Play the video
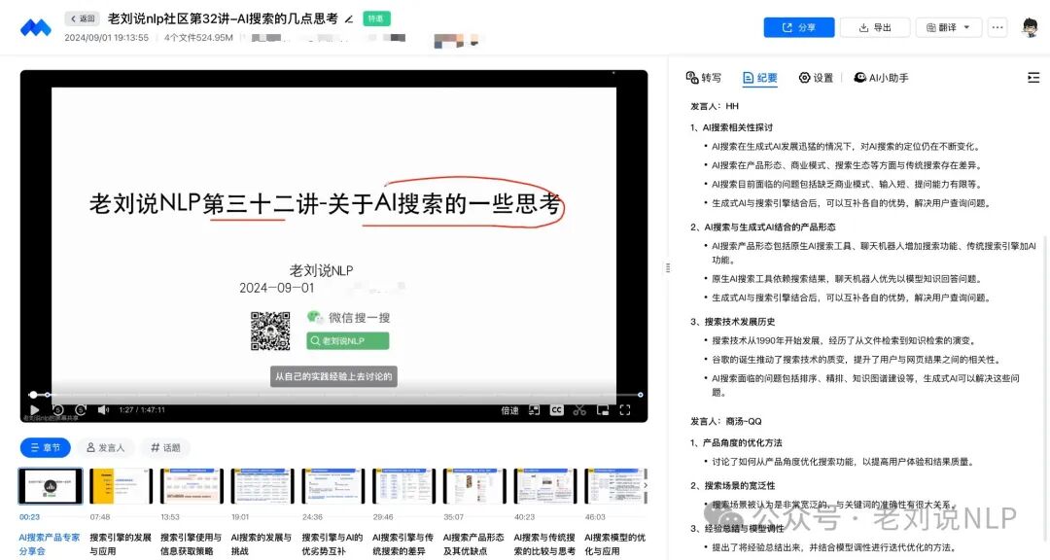 (x=35, y=410)
